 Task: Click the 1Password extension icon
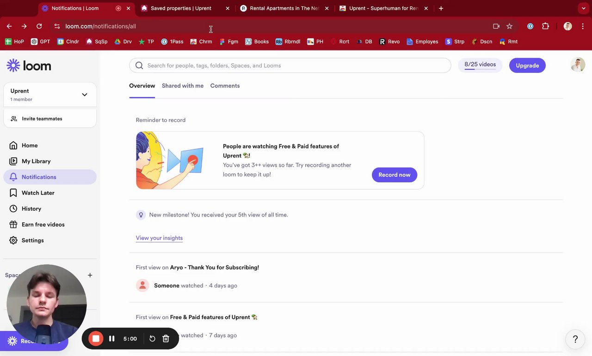click(x=530, y=26)
